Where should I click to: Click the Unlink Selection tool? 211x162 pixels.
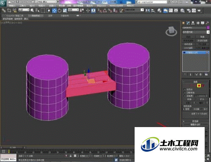9,11
